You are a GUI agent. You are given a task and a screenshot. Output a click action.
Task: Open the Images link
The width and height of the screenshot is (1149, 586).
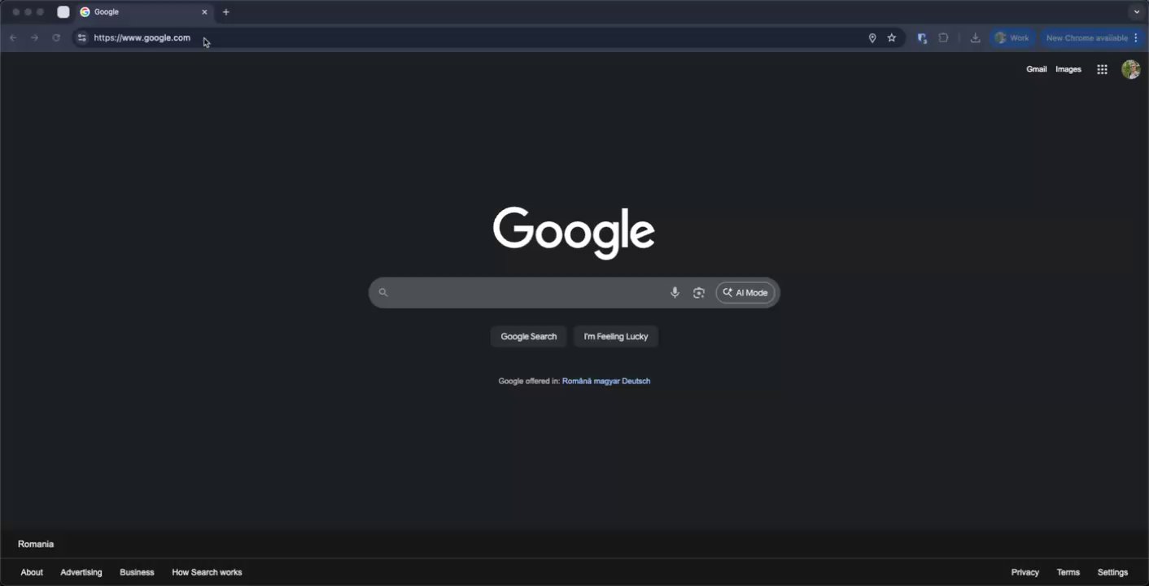point(1068,69)
